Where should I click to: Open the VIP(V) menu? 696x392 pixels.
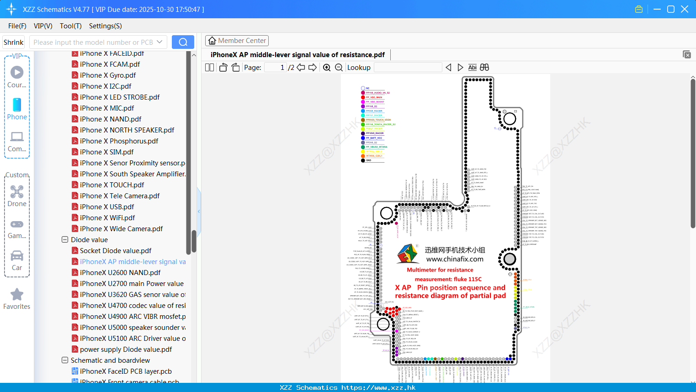(43, 26)
